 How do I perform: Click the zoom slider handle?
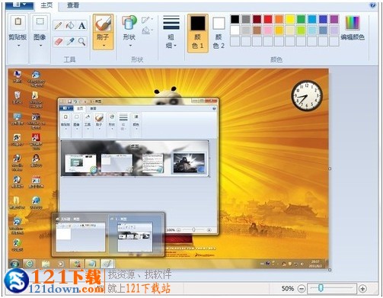(x=321, y=288)
